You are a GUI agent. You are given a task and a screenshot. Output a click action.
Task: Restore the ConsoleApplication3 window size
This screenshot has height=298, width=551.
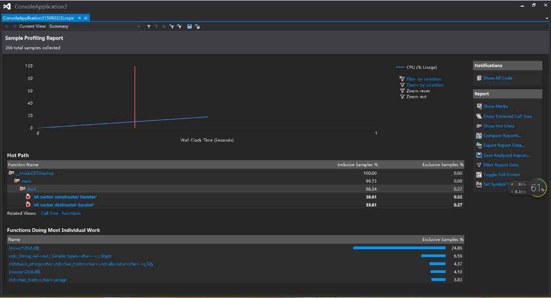534,5
